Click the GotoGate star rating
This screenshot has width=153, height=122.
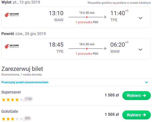click(12, 119)
